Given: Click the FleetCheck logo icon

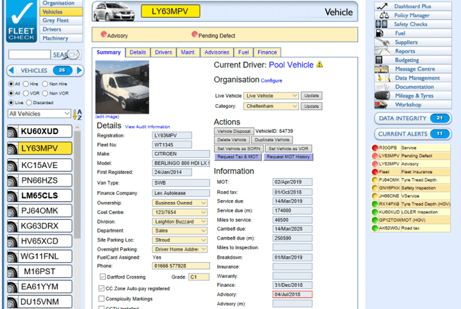Looking at the screenshot, I should click(x=21, y=22).
